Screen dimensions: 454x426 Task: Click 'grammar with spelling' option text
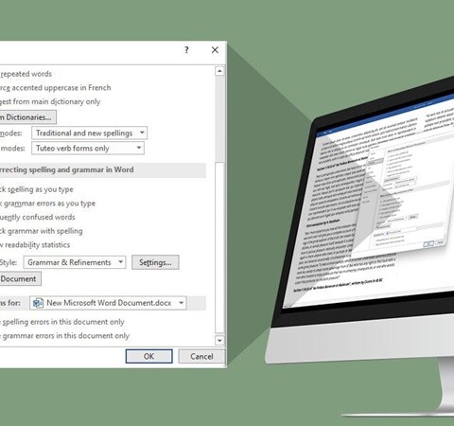point(45,231)
